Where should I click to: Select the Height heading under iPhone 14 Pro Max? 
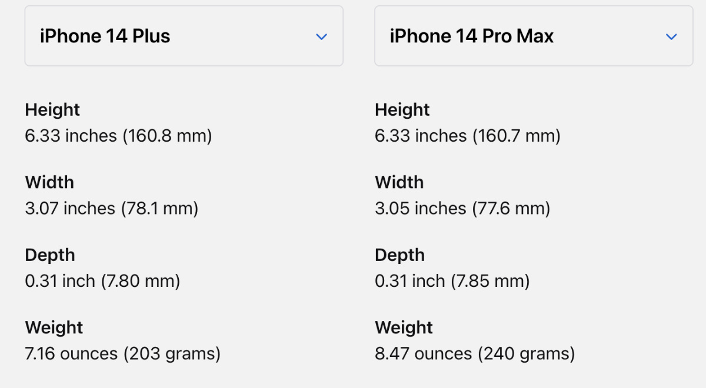click(402, 110)
